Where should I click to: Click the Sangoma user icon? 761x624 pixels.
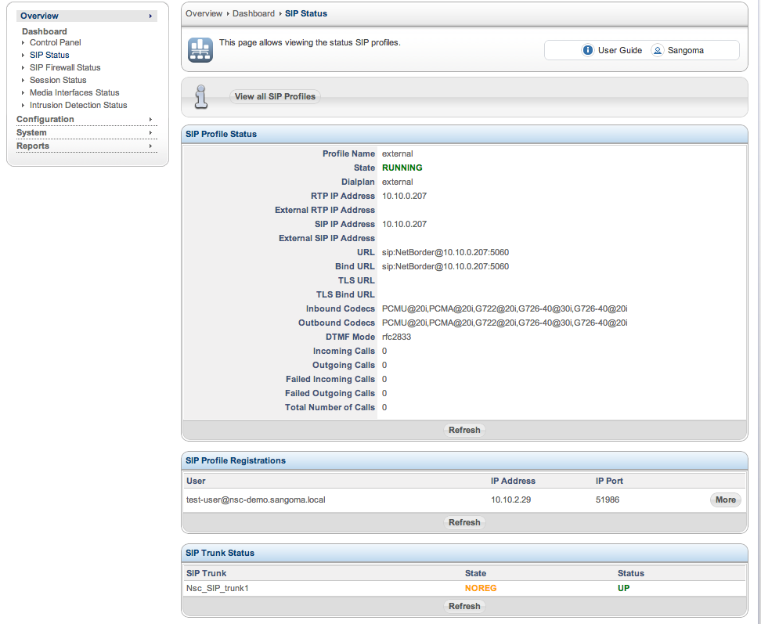(657, 50)
